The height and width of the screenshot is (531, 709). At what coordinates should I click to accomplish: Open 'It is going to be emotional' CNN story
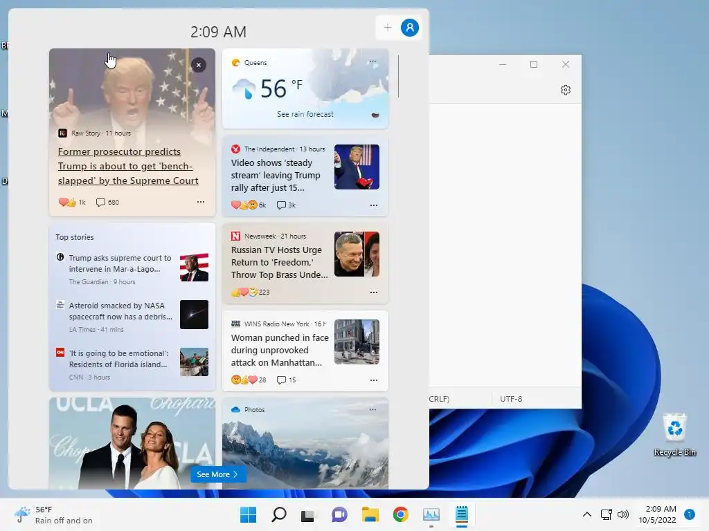coord(119,359)
